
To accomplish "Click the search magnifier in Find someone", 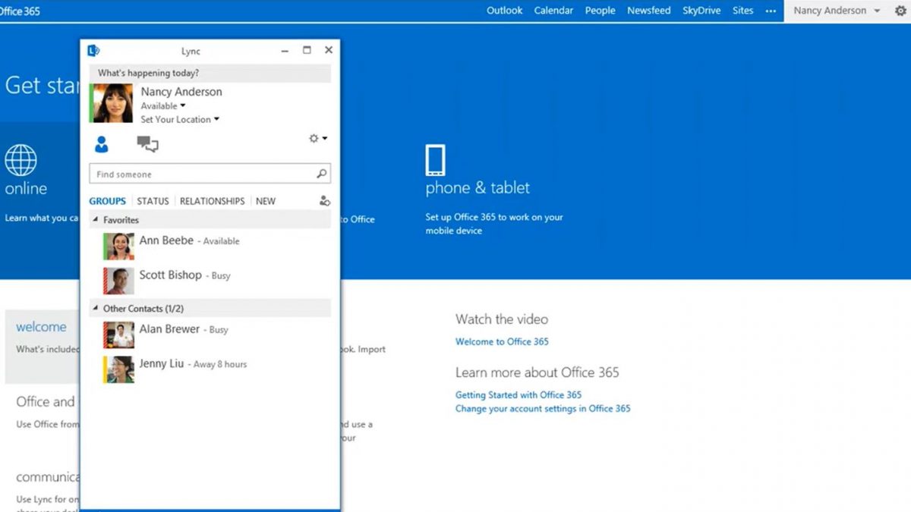I will coord(322,174).
